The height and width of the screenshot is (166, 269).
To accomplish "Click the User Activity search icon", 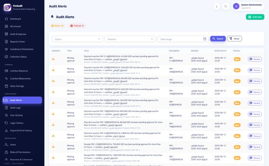I will point(6,115).
